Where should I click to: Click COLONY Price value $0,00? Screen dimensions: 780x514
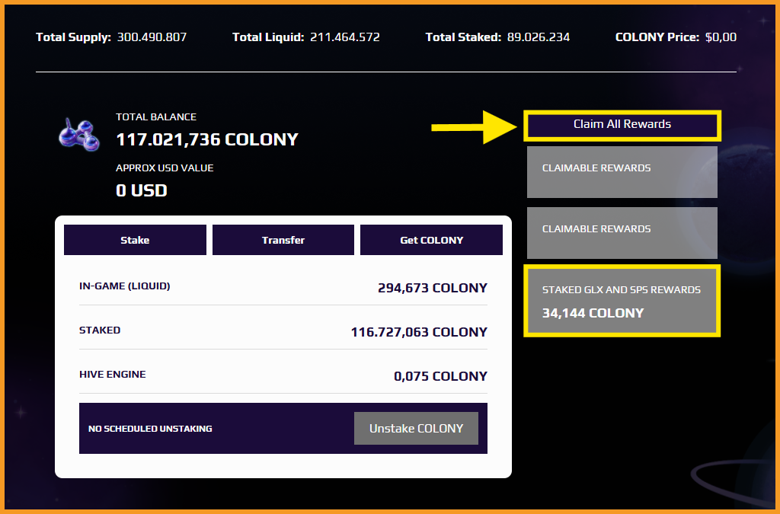point(721,37)
